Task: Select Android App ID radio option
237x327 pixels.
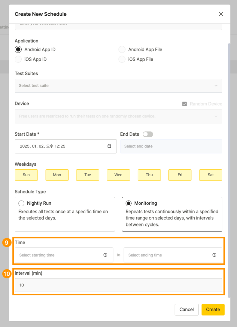Action: 18,49
